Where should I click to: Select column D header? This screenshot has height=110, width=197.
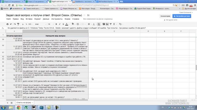coord(148,31)
